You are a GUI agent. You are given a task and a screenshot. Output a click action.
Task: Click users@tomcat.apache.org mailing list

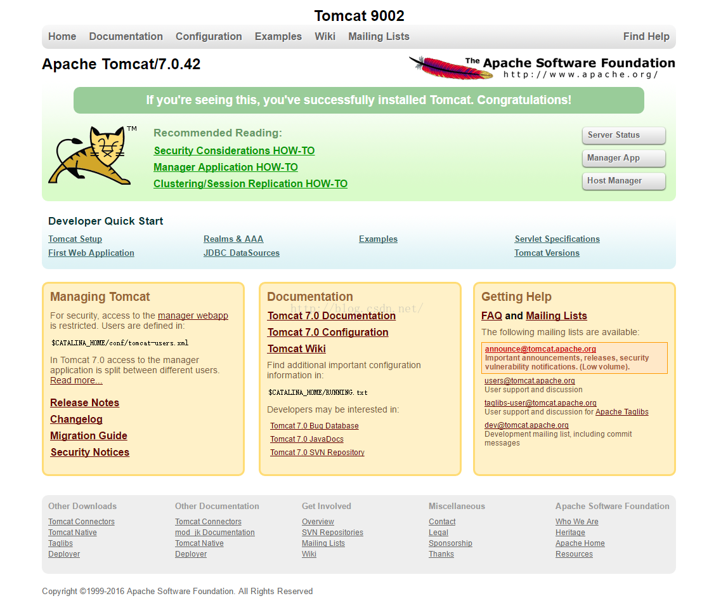(530, 380)
